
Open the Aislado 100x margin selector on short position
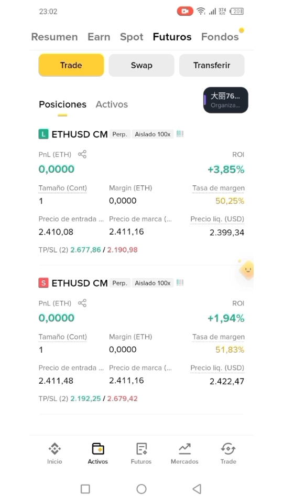point(153,283)
